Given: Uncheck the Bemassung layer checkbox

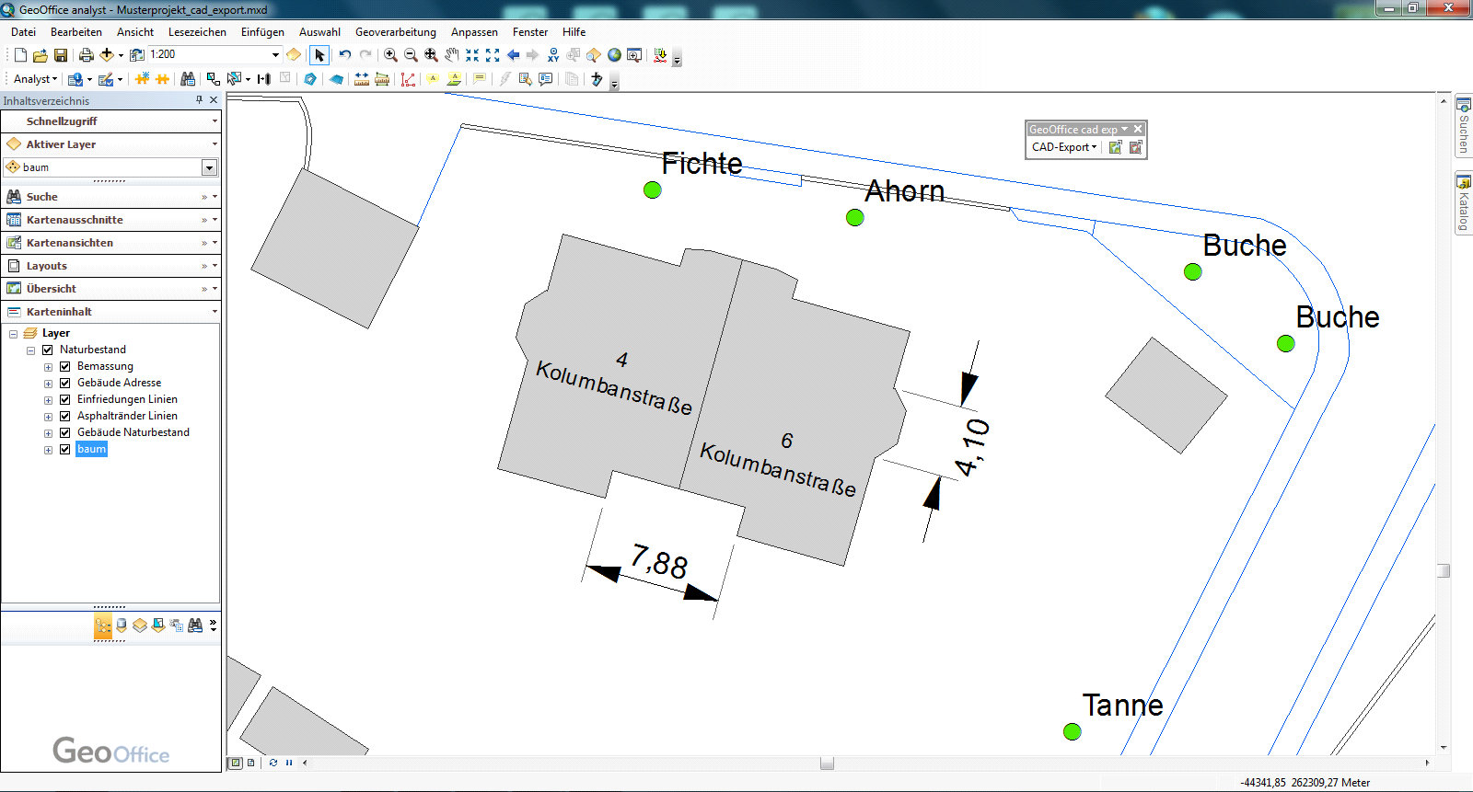Looking at the screenshot, I should (x=65, y=366).
